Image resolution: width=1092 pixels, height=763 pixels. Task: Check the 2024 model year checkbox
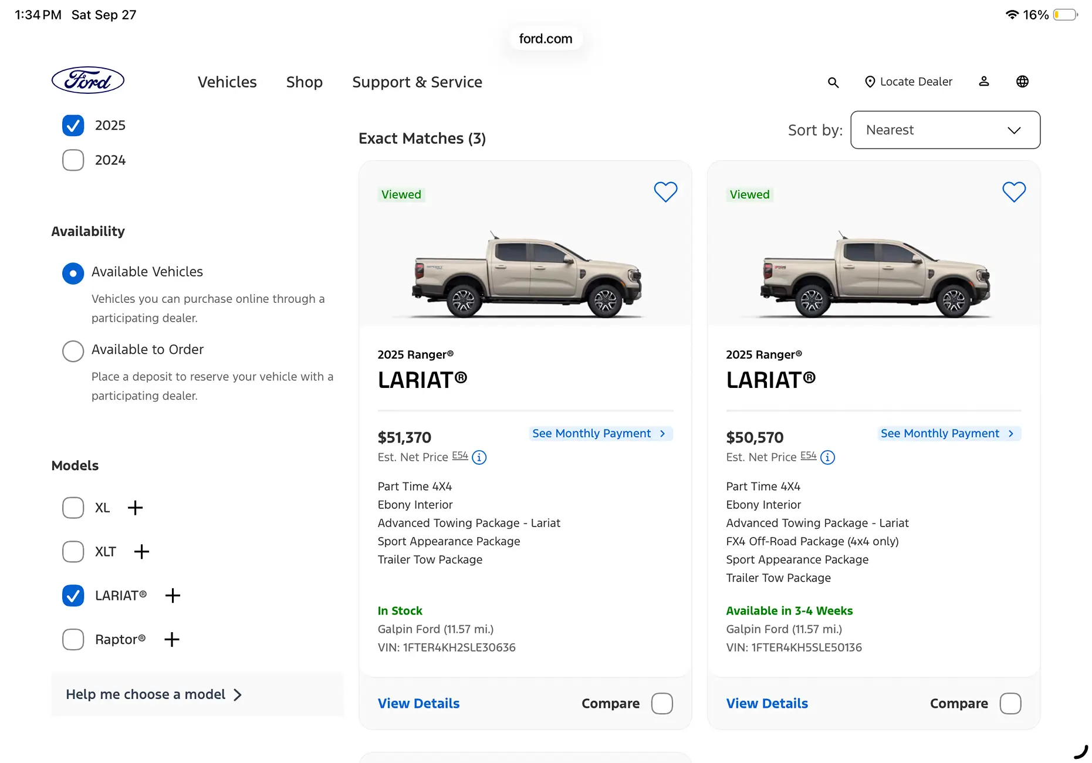73,160
